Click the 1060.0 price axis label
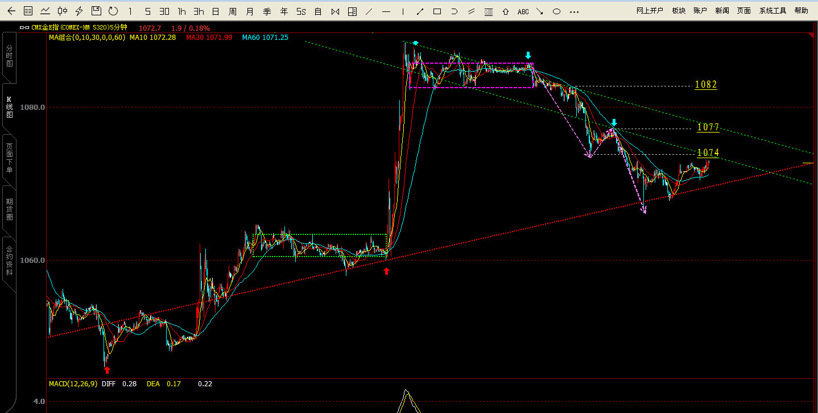This screenshot has width=818, height=413. pos(32,261)
